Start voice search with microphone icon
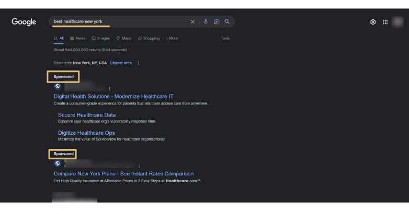This screenshot has height=214, width=409. [206, 21]
